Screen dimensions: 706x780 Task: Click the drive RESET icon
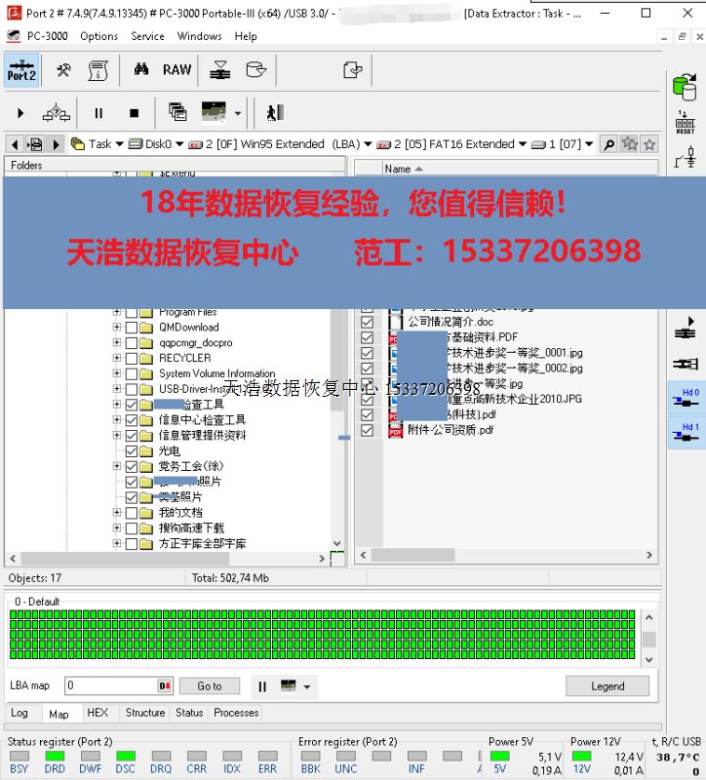pyautogui.click(x=686, y=123)
